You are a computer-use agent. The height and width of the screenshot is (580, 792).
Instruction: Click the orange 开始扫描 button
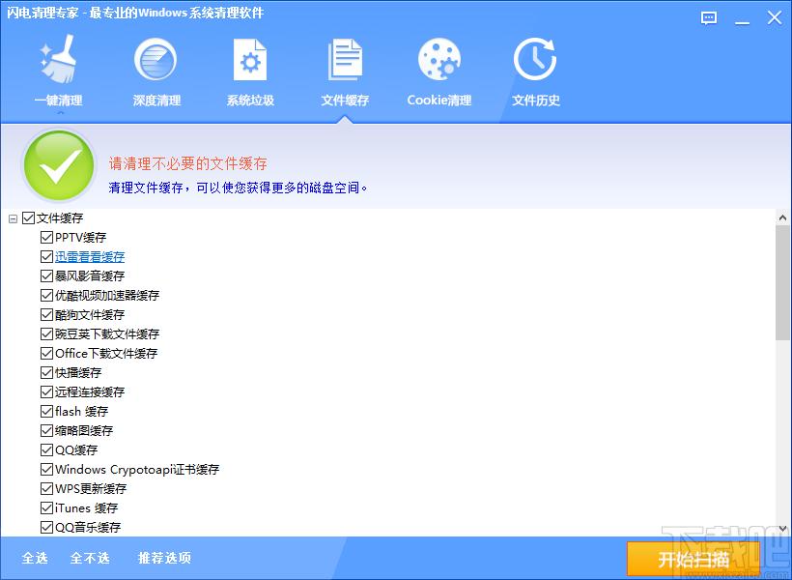(693, 560)
